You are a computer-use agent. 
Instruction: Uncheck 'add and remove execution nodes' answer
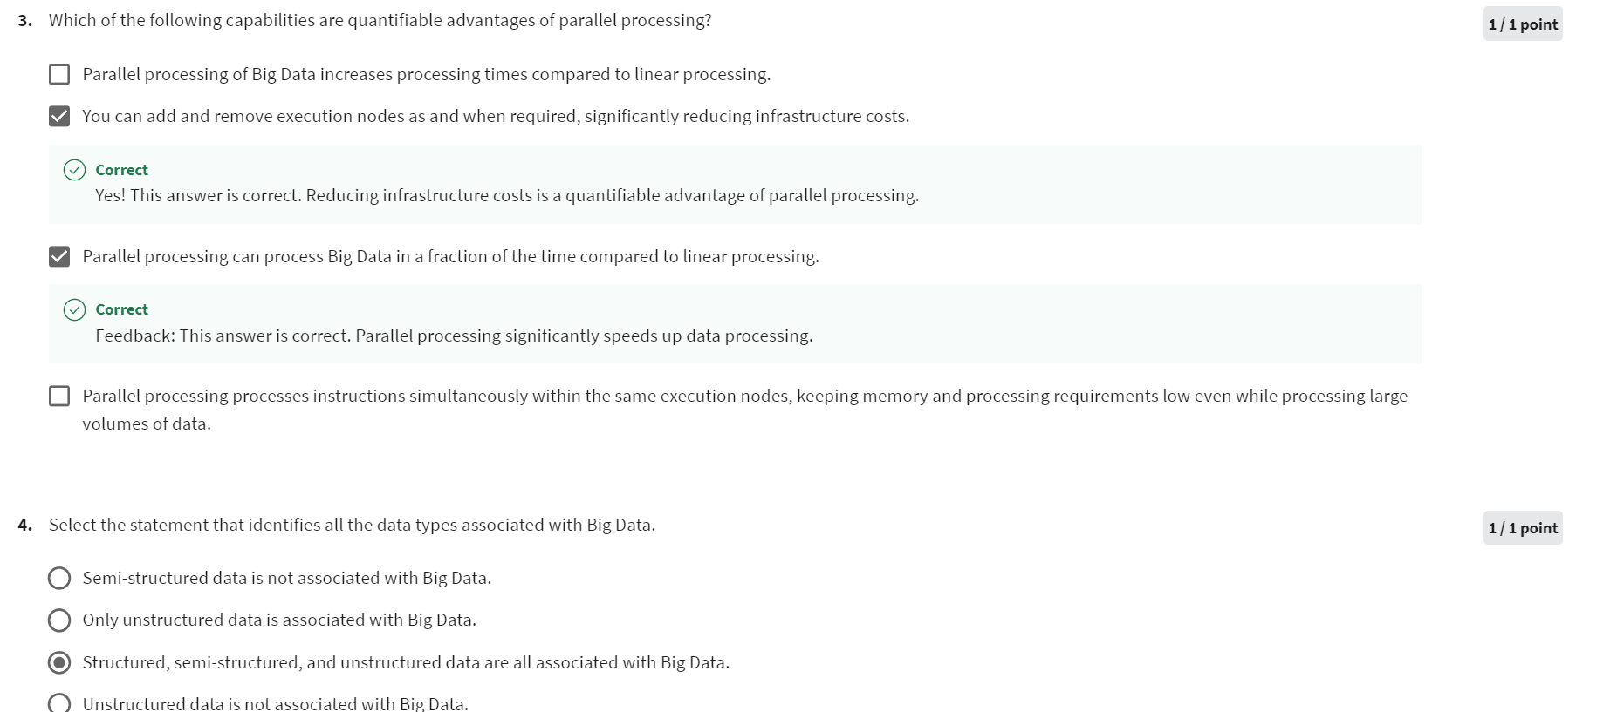coord(58,115)
